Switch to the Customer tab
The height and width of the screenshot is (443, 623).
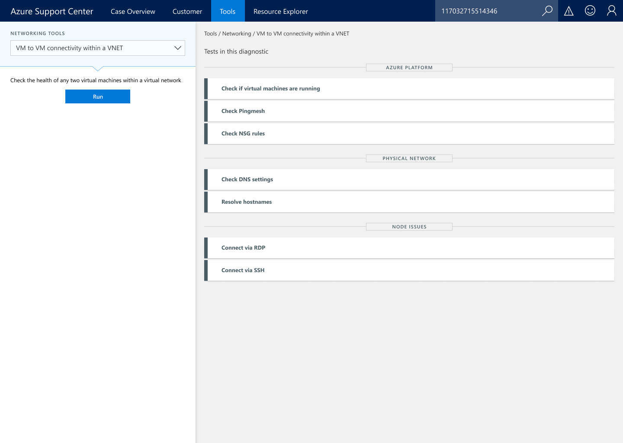tap(187, 11)
